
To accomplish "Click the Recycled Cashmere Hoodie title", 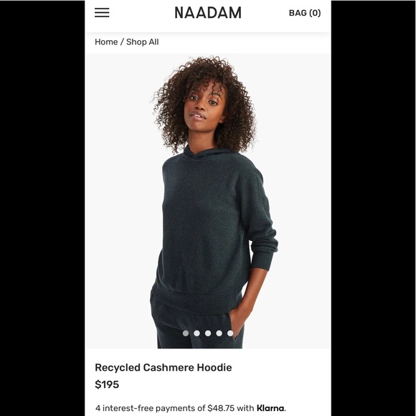I will (164, 368).
